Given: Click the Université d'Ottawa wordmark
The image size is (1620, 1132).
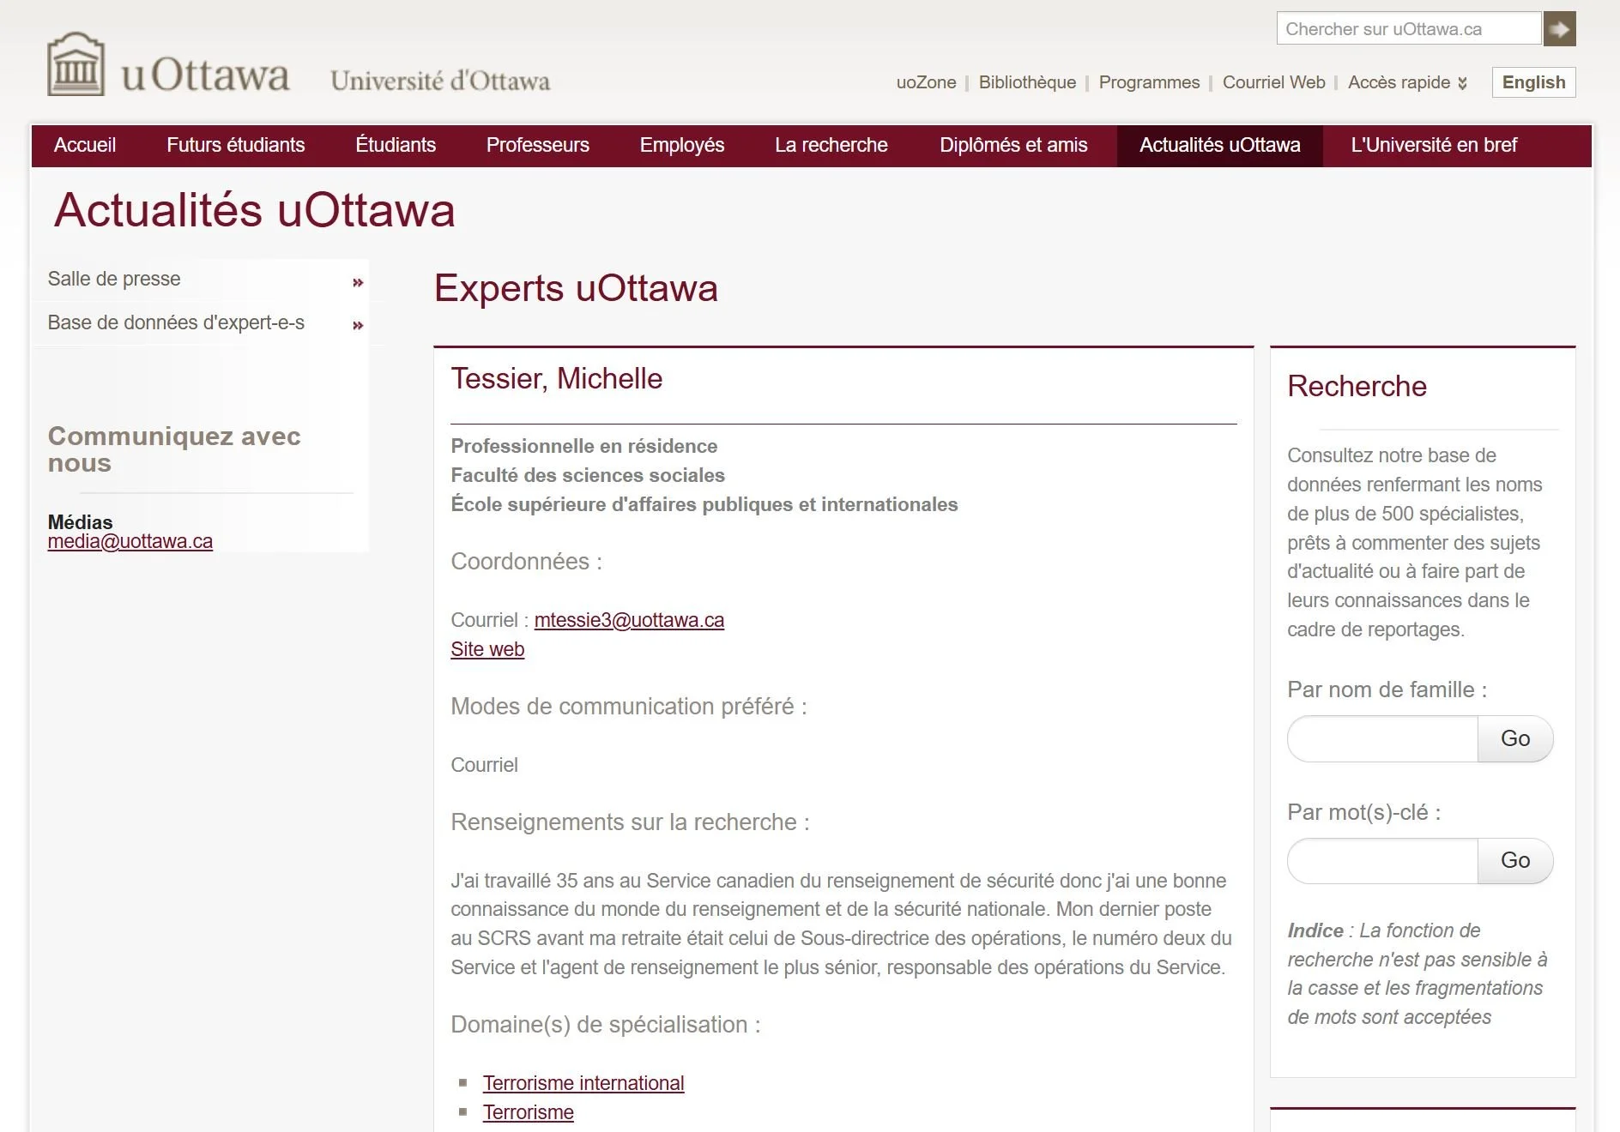Looking at the screenshot, I should 440,81.
